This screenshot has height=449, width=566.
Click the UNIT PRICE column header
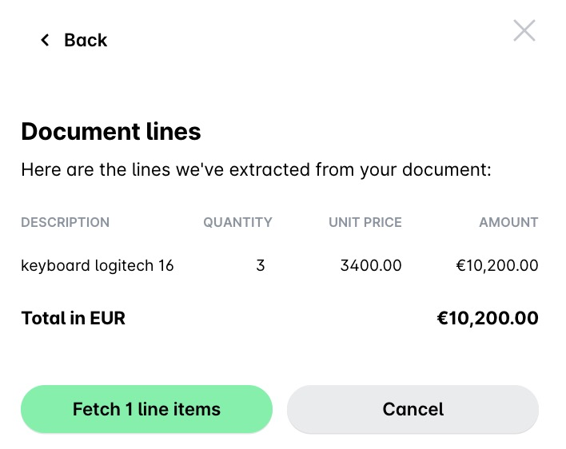tap(365, 222)
